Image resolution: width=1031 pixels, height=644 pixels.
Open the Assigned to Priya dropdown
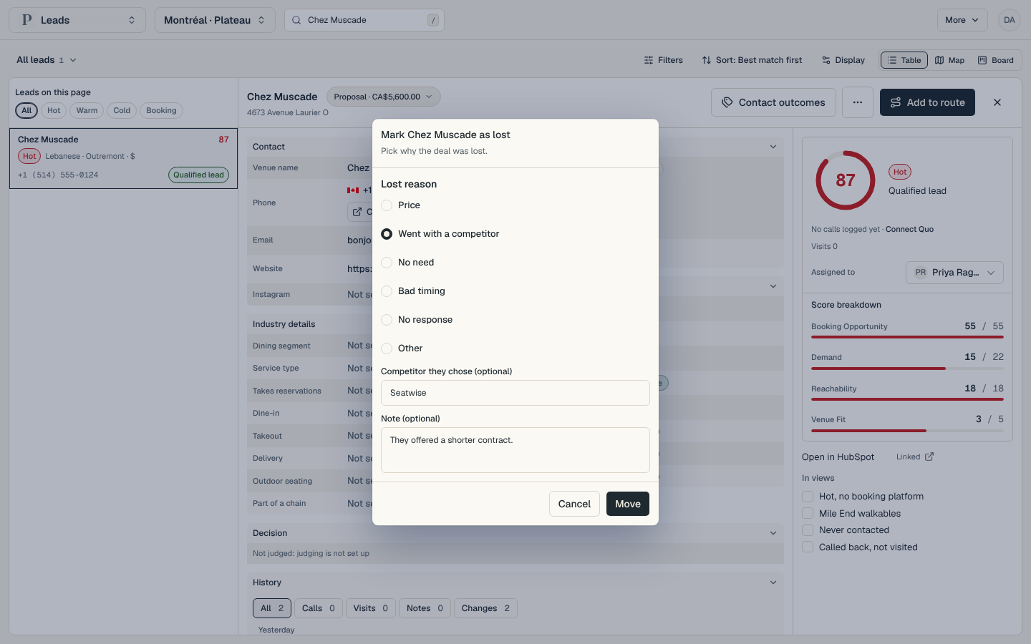(954, 273)
